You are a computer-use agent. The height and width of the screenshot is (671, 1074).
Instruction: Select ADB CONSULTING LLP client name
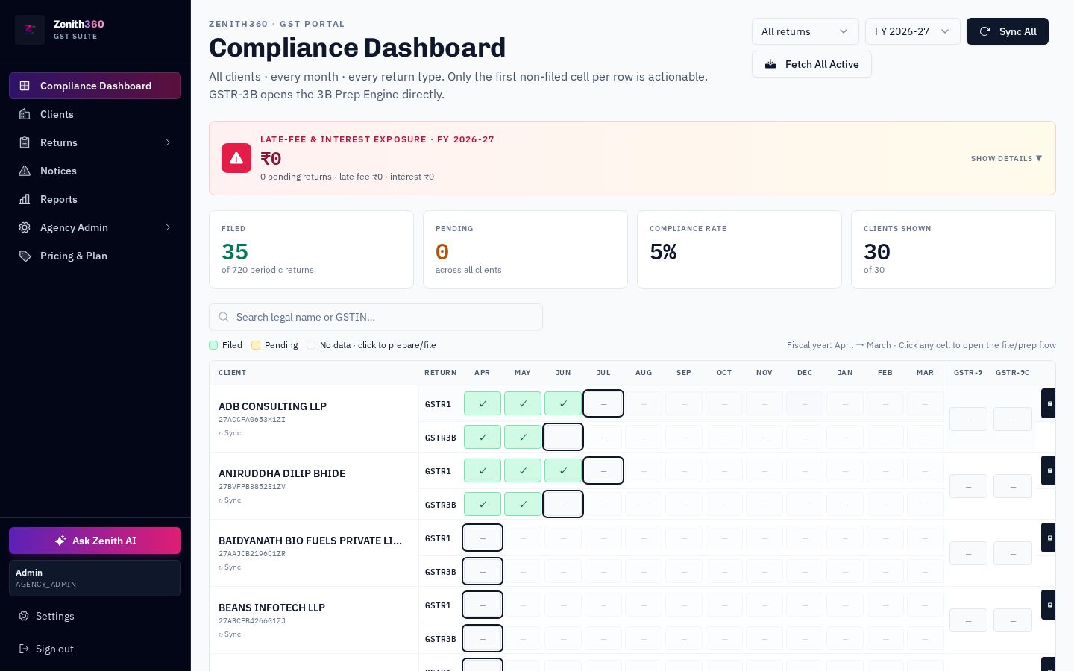coord(272,406)
